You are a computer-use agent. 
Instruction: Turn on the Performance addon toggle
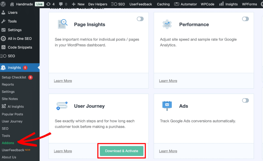tap(245, 19)
